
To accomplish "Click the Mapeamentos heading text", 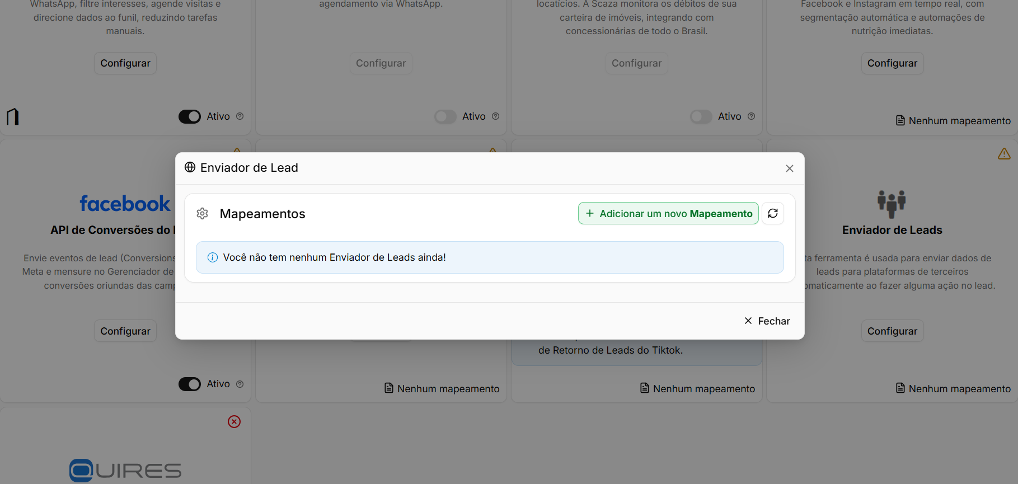I will 262,214.
